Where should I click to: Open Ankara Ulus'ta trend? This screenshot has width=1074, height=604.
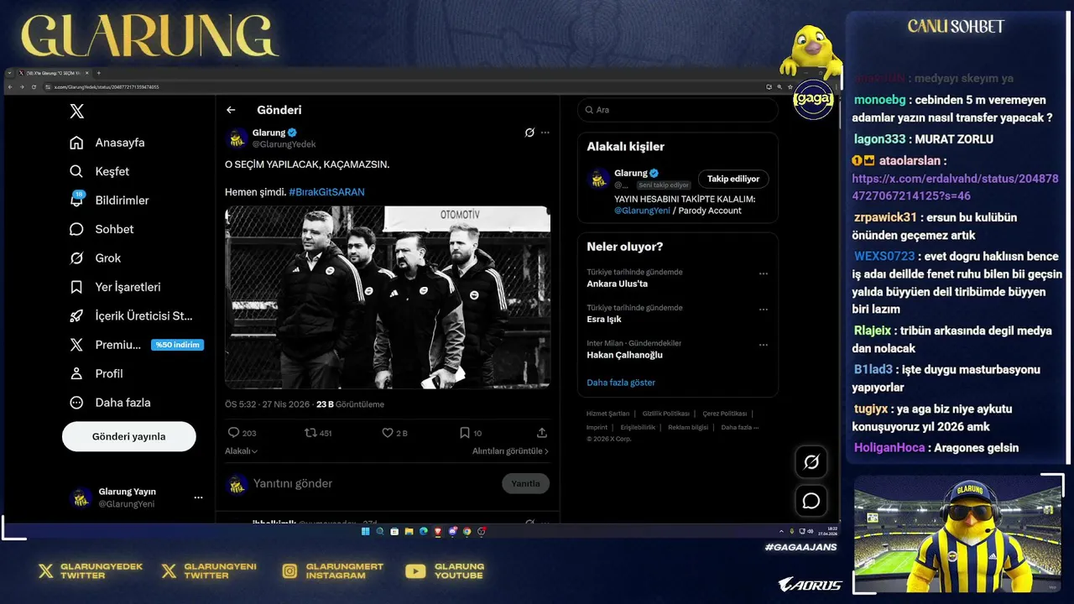click(617, 284)
